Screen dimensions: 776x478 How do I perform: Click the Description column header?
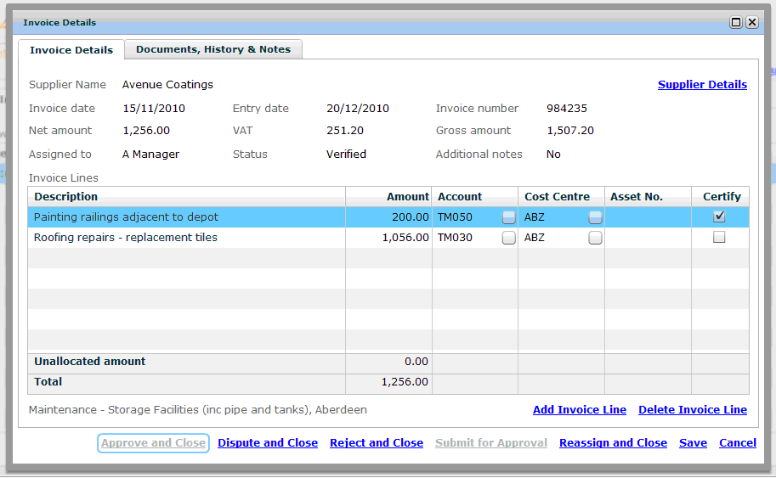(187, 197)
